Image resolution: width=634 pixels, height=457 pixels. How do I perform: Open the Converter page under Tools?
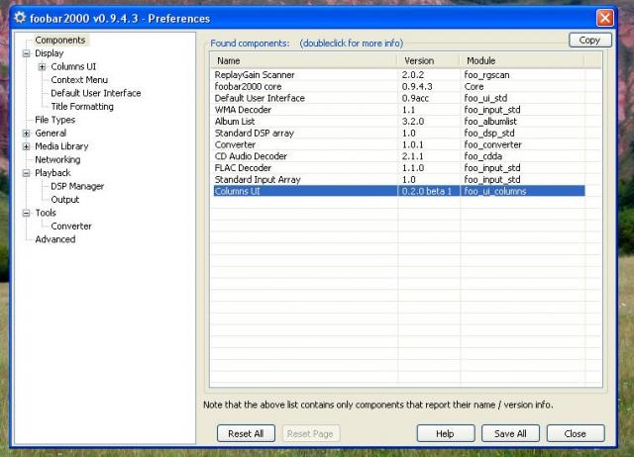pos(71,227)
